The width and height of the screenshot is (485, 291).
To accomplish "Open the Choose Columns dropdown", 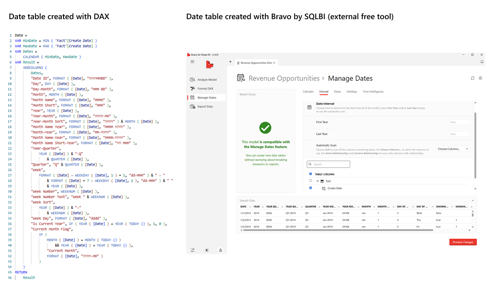I will 453,149.
